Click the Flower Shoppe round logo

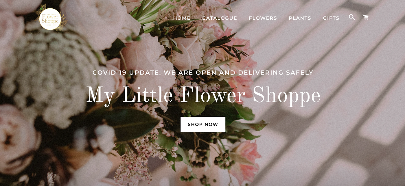pyautogui.click(x=50, y=18)
